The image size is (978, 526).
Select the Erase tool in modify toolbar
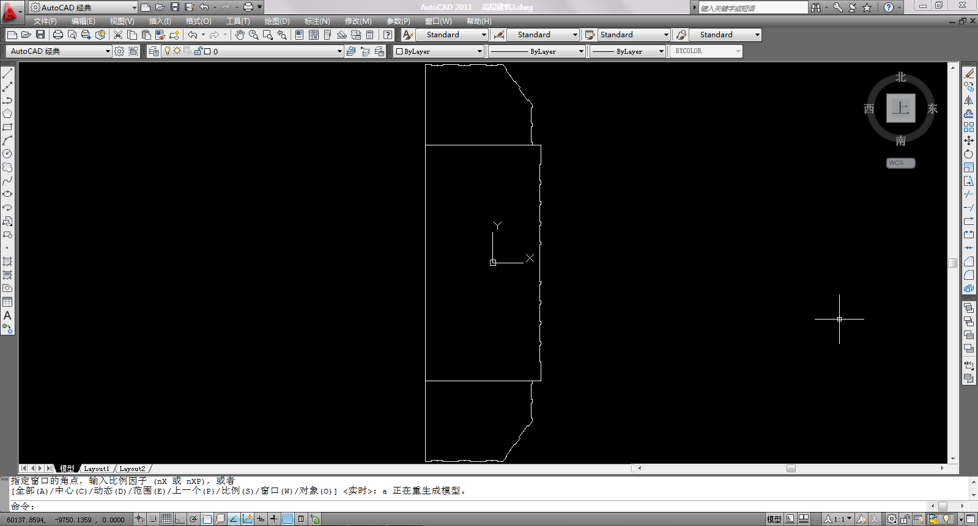[x=969, y=73]
